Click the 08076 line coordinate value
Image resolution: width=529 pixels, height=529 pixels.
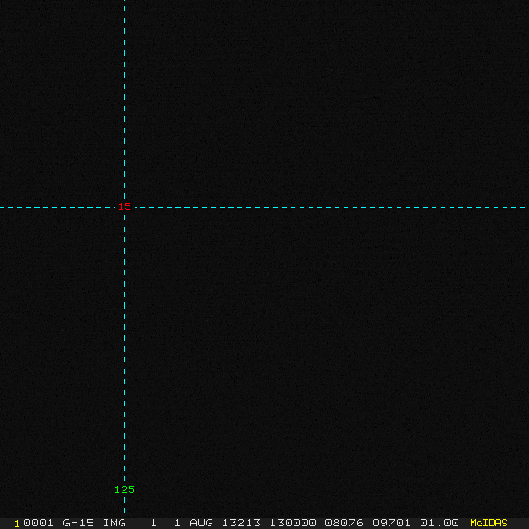tap(343, 523)
